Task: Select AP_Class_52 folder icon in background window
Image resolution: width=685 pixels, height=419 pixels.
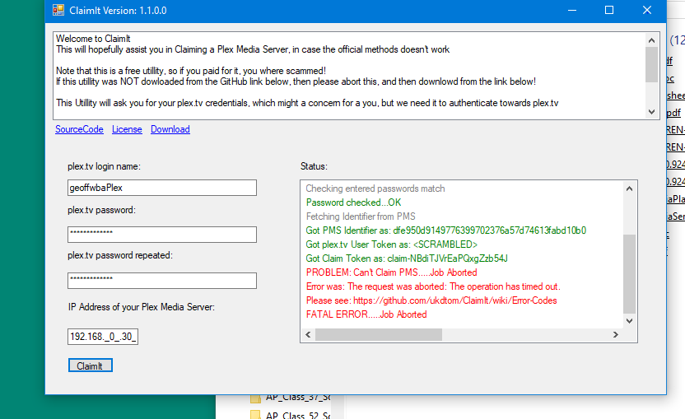Action: coord(255,415)
